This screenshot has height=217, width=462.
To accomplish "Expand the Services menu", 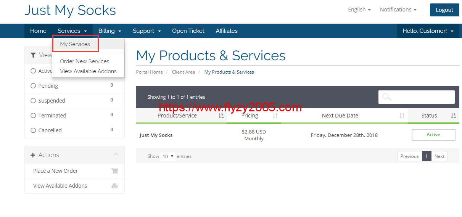I will click(x=72, y=31).
